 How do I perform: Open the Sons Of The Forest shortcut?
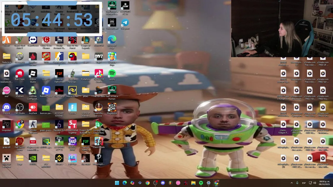tap(72, 43)
